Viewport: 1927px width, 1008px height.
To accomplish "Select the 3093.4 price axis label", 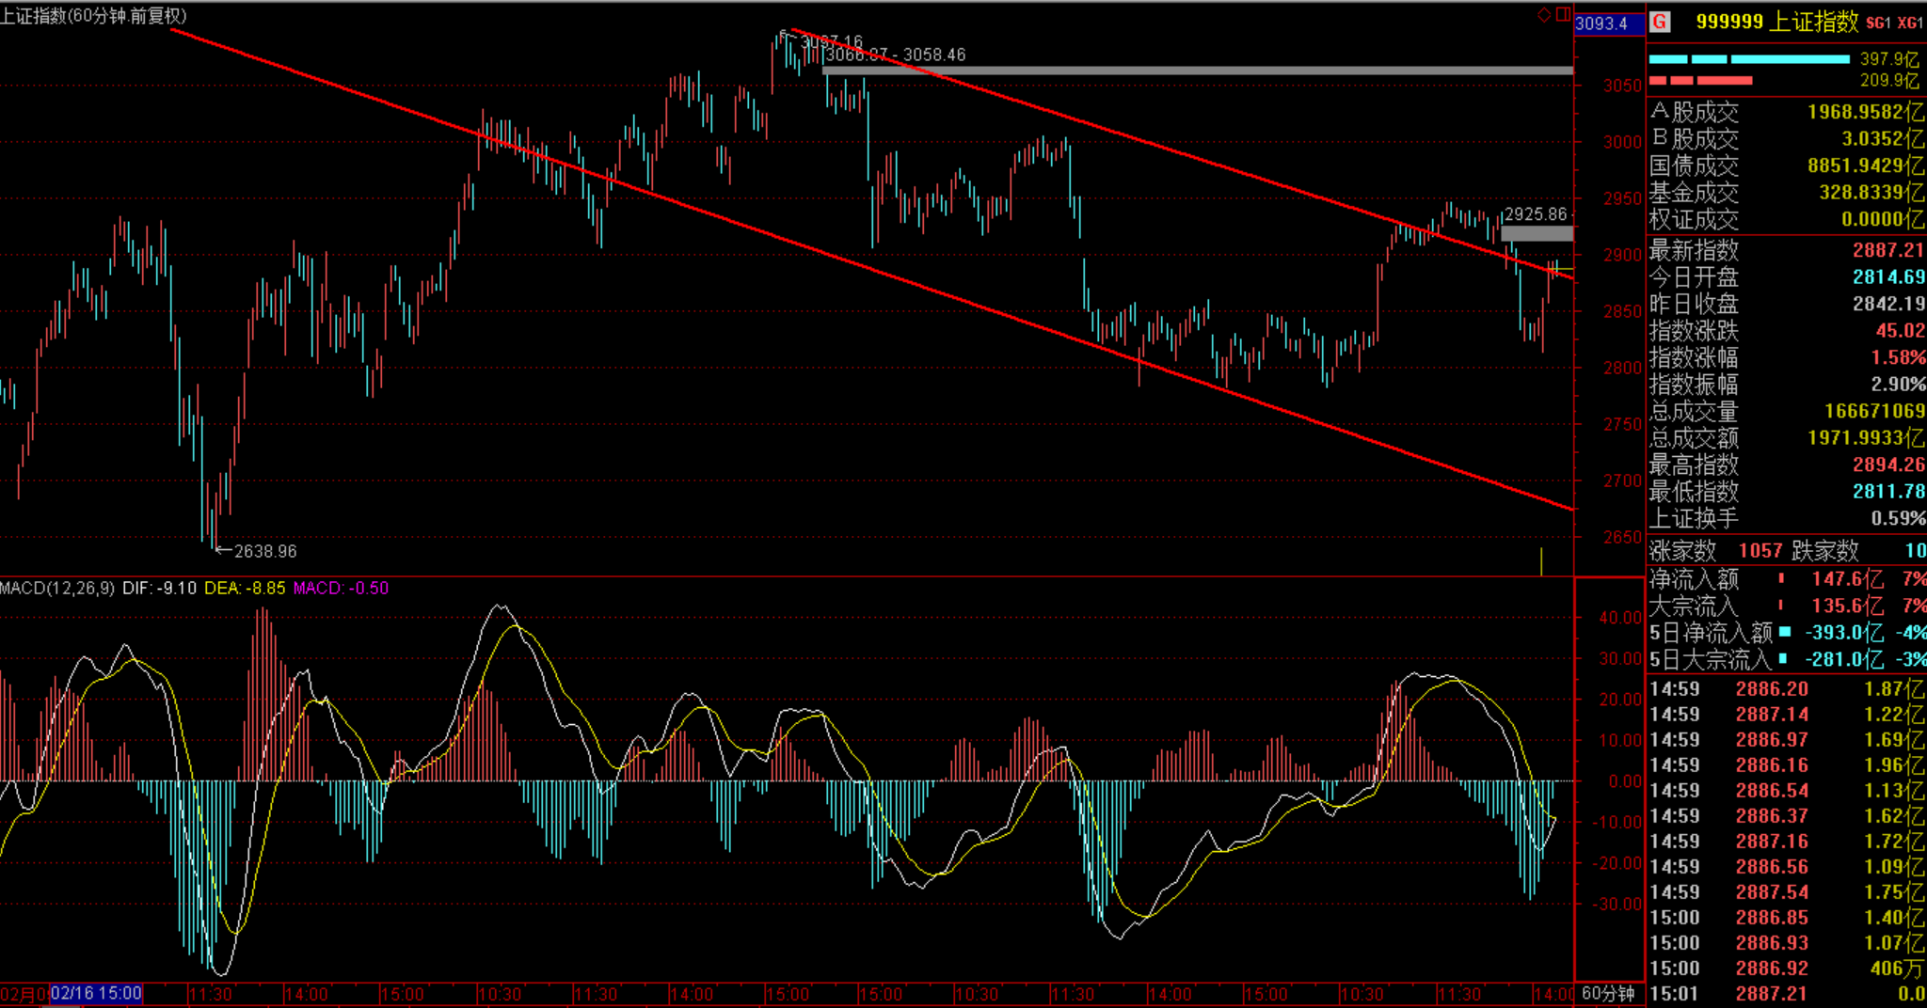I will 1601,24.
